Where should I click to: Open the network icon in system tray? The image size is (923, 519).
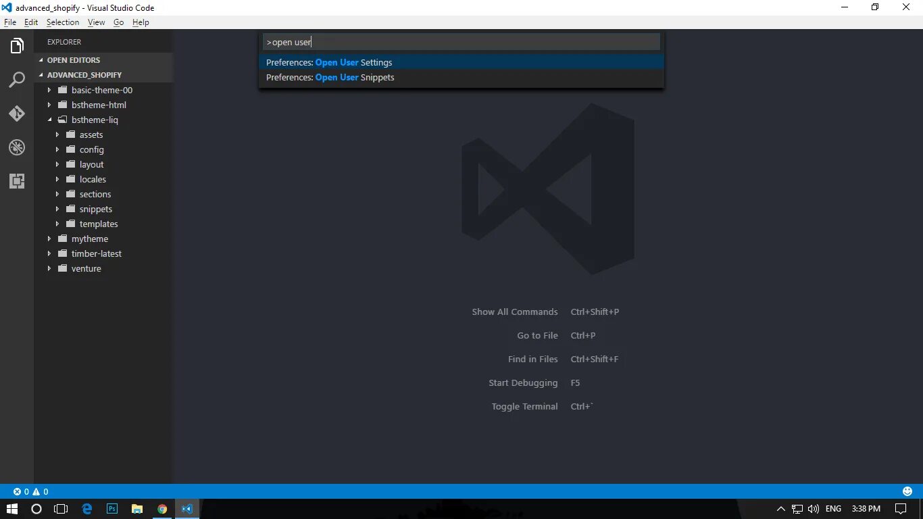click(797, 509)
